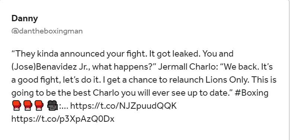Click the third boxing glove emoji
Viewport: 290px width, 140px height.
[x=39, y=106]
